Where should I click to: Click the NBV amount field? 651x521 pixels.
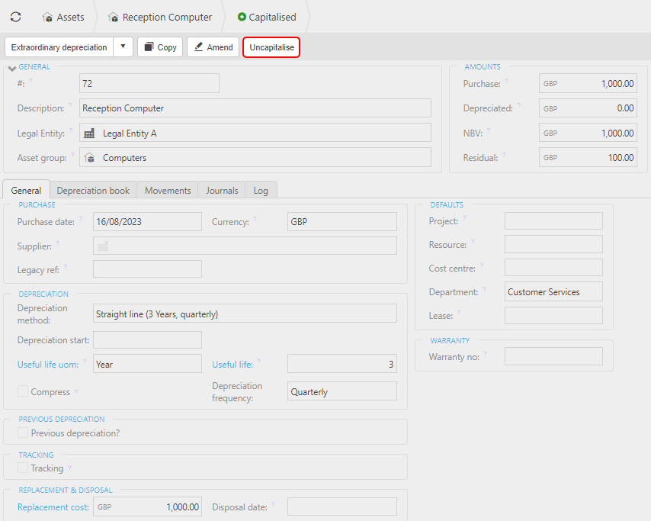pos(588,133)
